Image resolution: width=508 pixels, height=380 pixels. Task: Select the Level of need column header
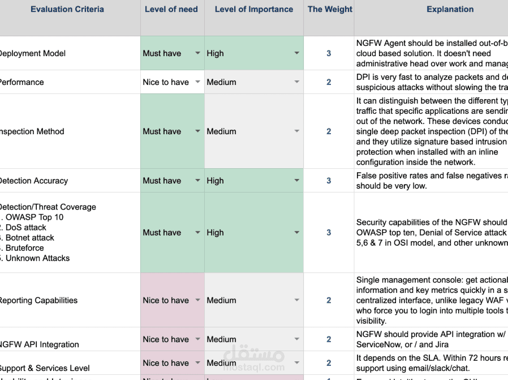pos(171,9)
